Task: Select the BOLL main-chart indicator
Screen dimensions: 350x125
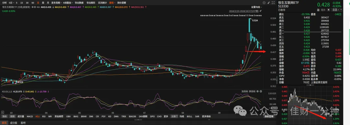Action: click(189, 116)
